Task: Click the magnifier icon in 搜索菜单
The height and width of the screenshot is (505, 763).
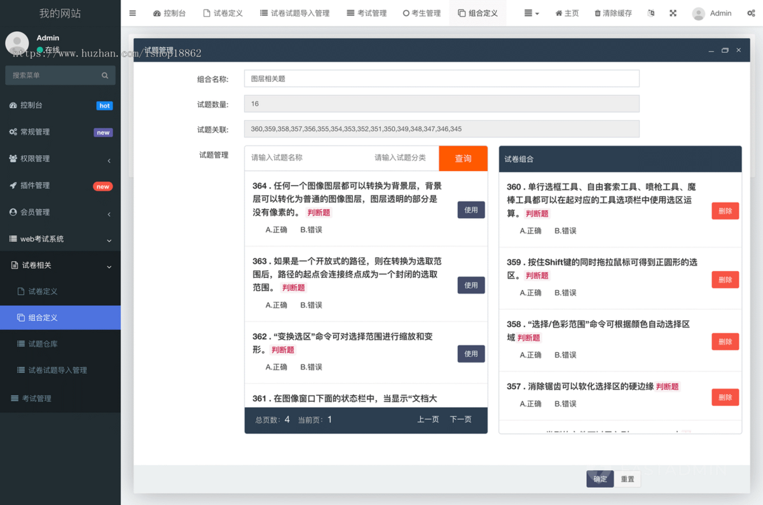Action: [104, 75]
